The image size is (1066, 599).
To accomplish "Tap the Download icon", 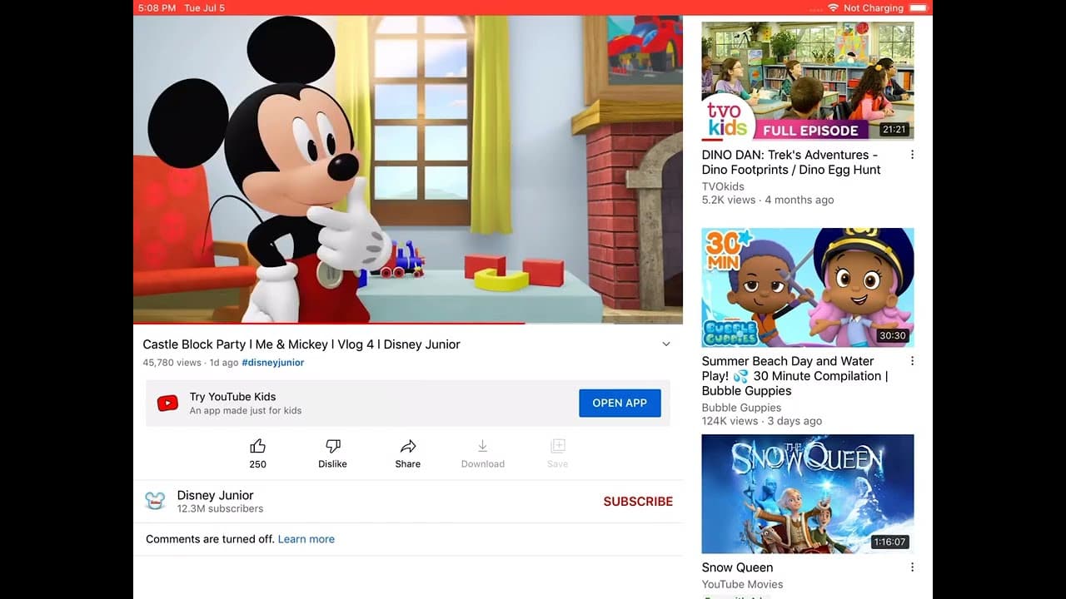I will (483, 446).
